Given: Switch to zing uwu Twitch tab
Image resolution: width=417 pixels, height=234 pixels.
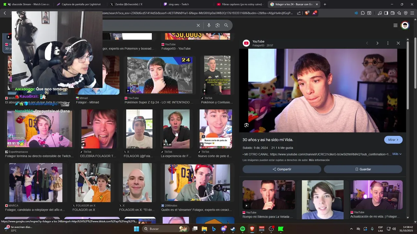Looking at the screenshot, I should [x=187, y=4].
